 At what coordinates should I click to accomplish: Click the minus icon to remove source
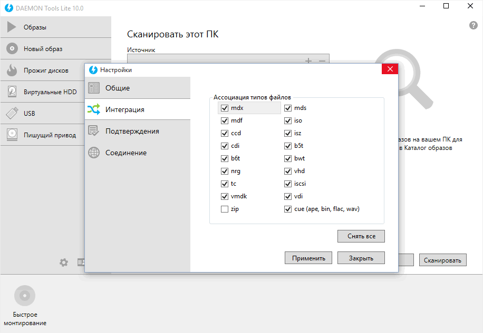322,60
